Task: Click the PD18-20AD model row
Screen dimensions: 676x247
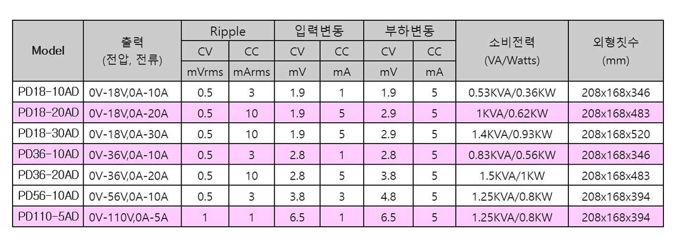Action: pos(48,113)
